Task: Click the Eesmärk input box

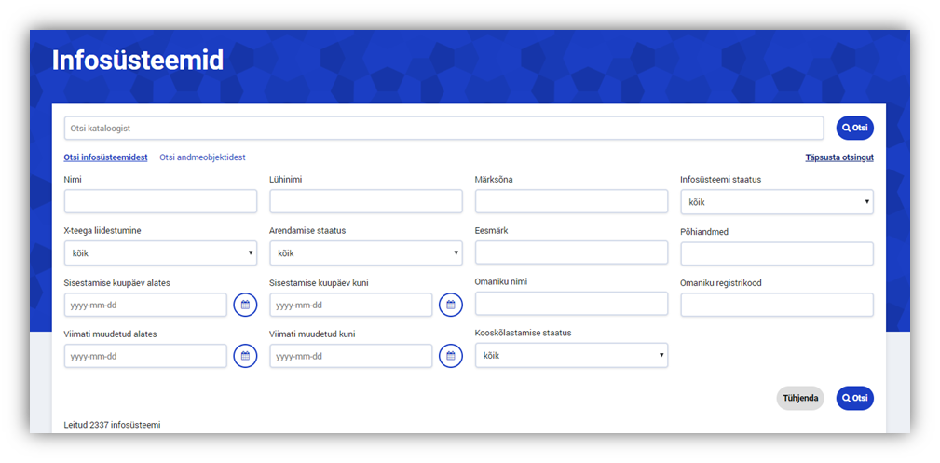Action: click(571, 252)
